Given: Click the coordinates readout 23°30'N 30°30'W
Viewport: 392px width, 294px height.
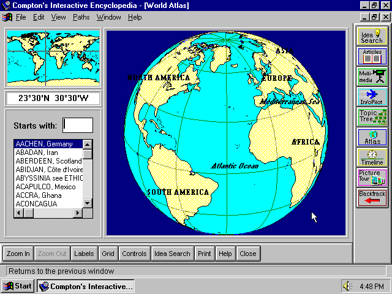Looking at the screenshot, I should pyautogui.click(x=53, y=98).
